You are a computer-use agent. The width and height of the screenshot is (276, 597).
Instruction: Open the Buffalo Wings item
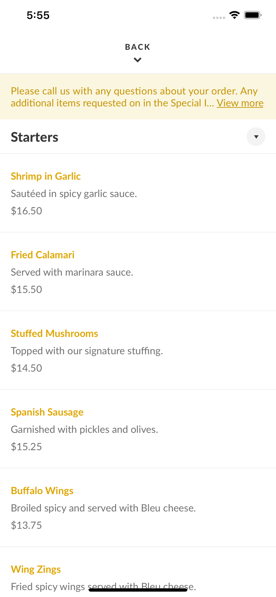[42, 491]
